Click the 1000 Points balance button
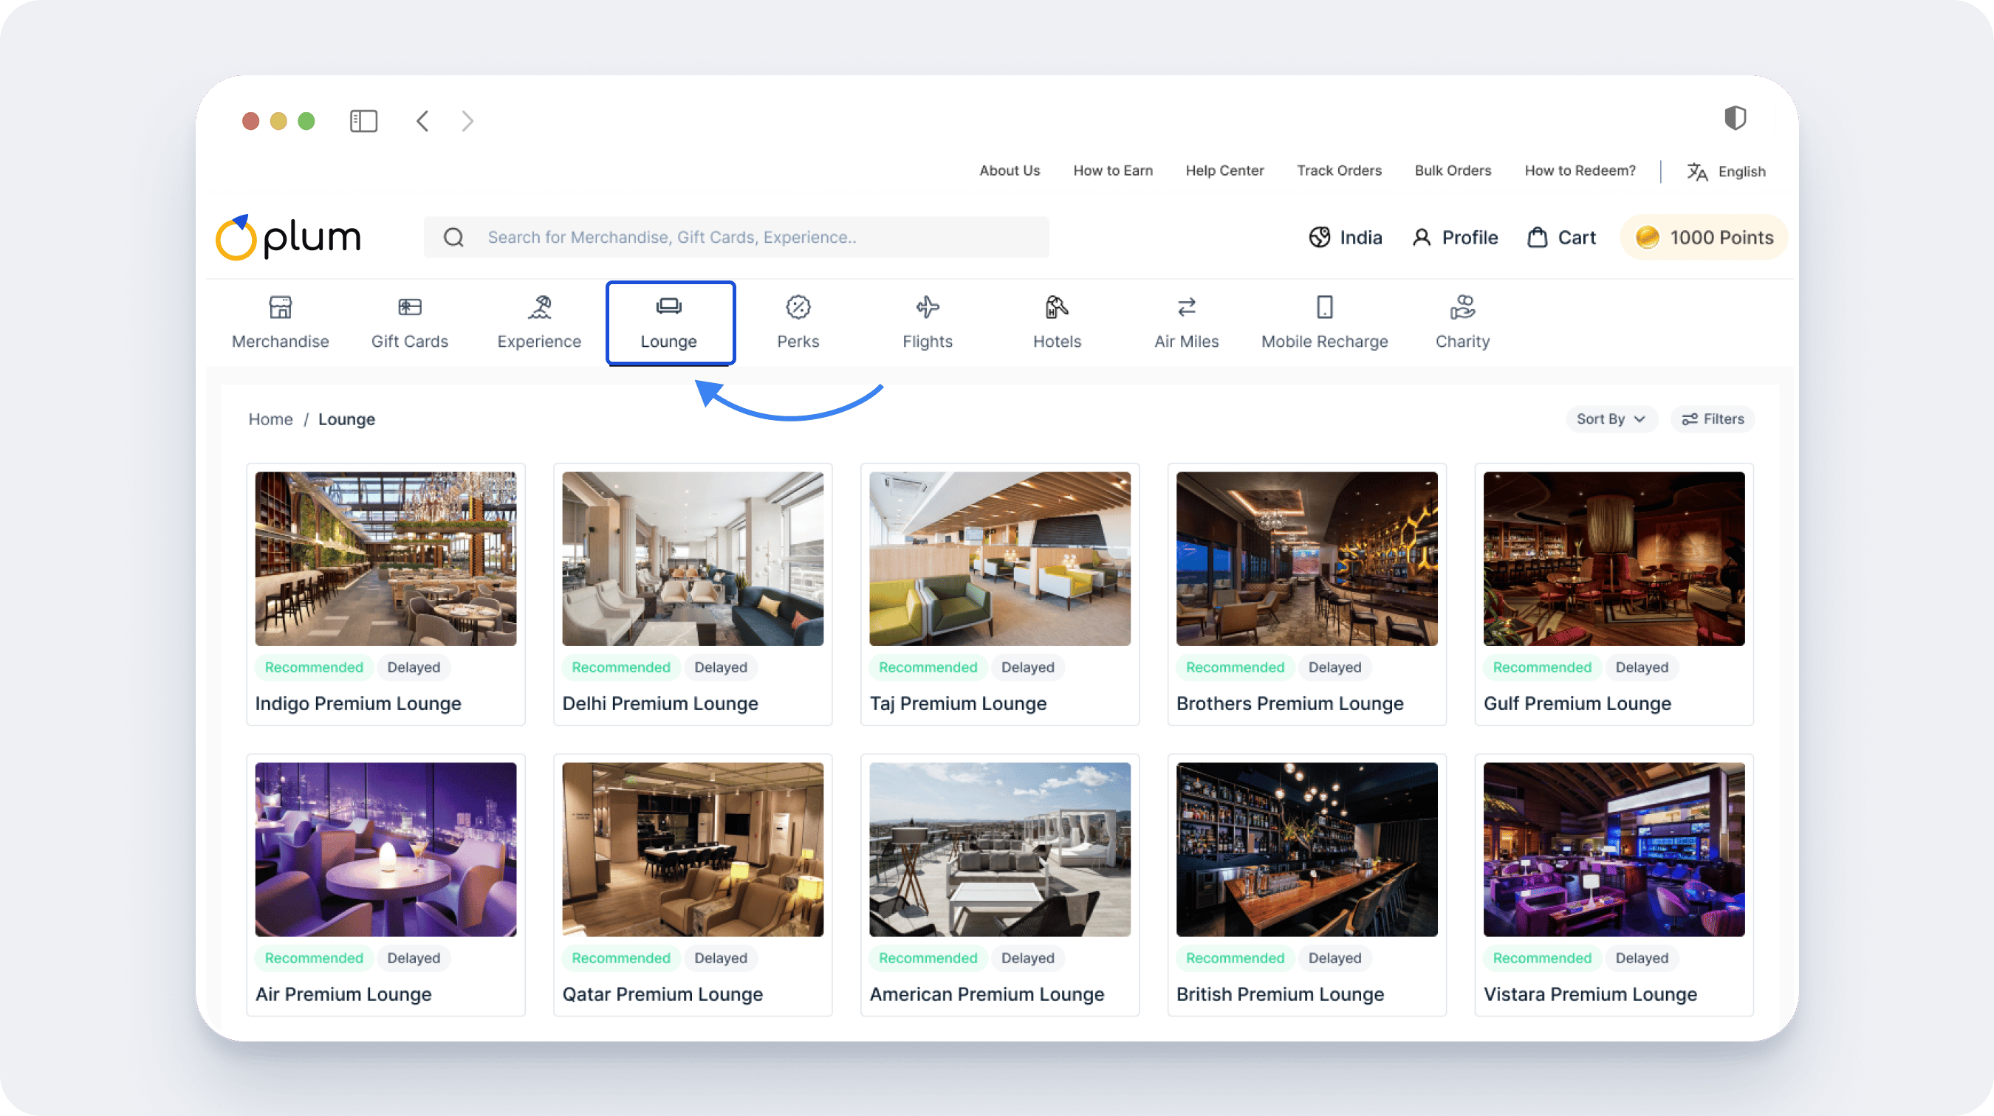Image resolution: width=1994 pixels, height=1116 pixels. (1704, 238)
